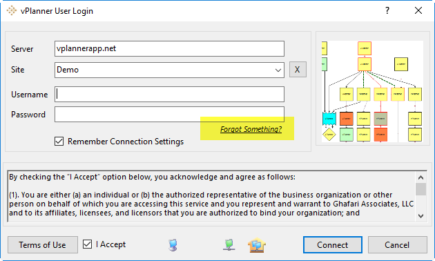The width and height of the screenshot is (435, 261).
Task: Click the orange house network icon
Action: coord(257,245)
